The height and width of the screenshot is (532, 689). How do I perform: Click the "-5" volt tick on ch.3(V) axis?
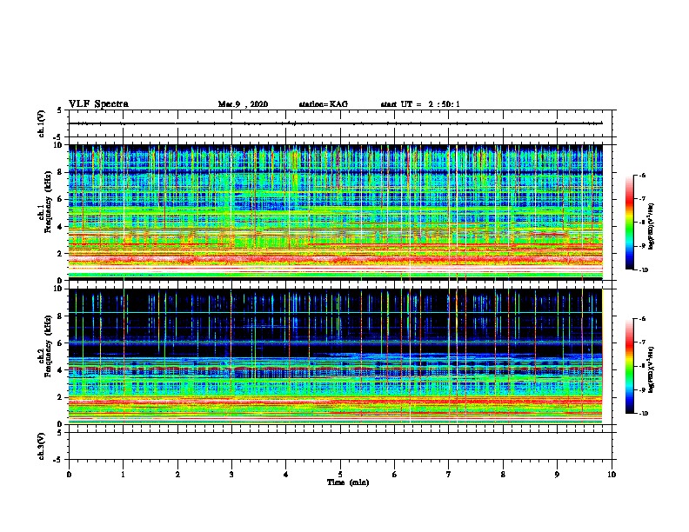click(58, 460)
